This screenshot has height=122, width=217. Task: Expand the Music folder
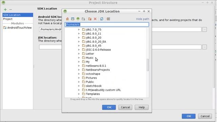[79, 58]
